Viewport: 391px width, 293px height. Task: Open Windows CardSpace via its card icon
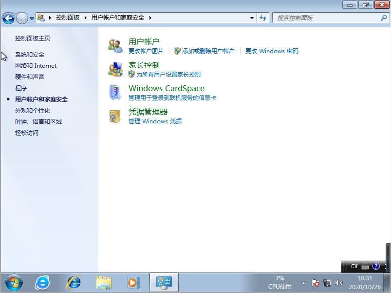click(x=115, y=93)
